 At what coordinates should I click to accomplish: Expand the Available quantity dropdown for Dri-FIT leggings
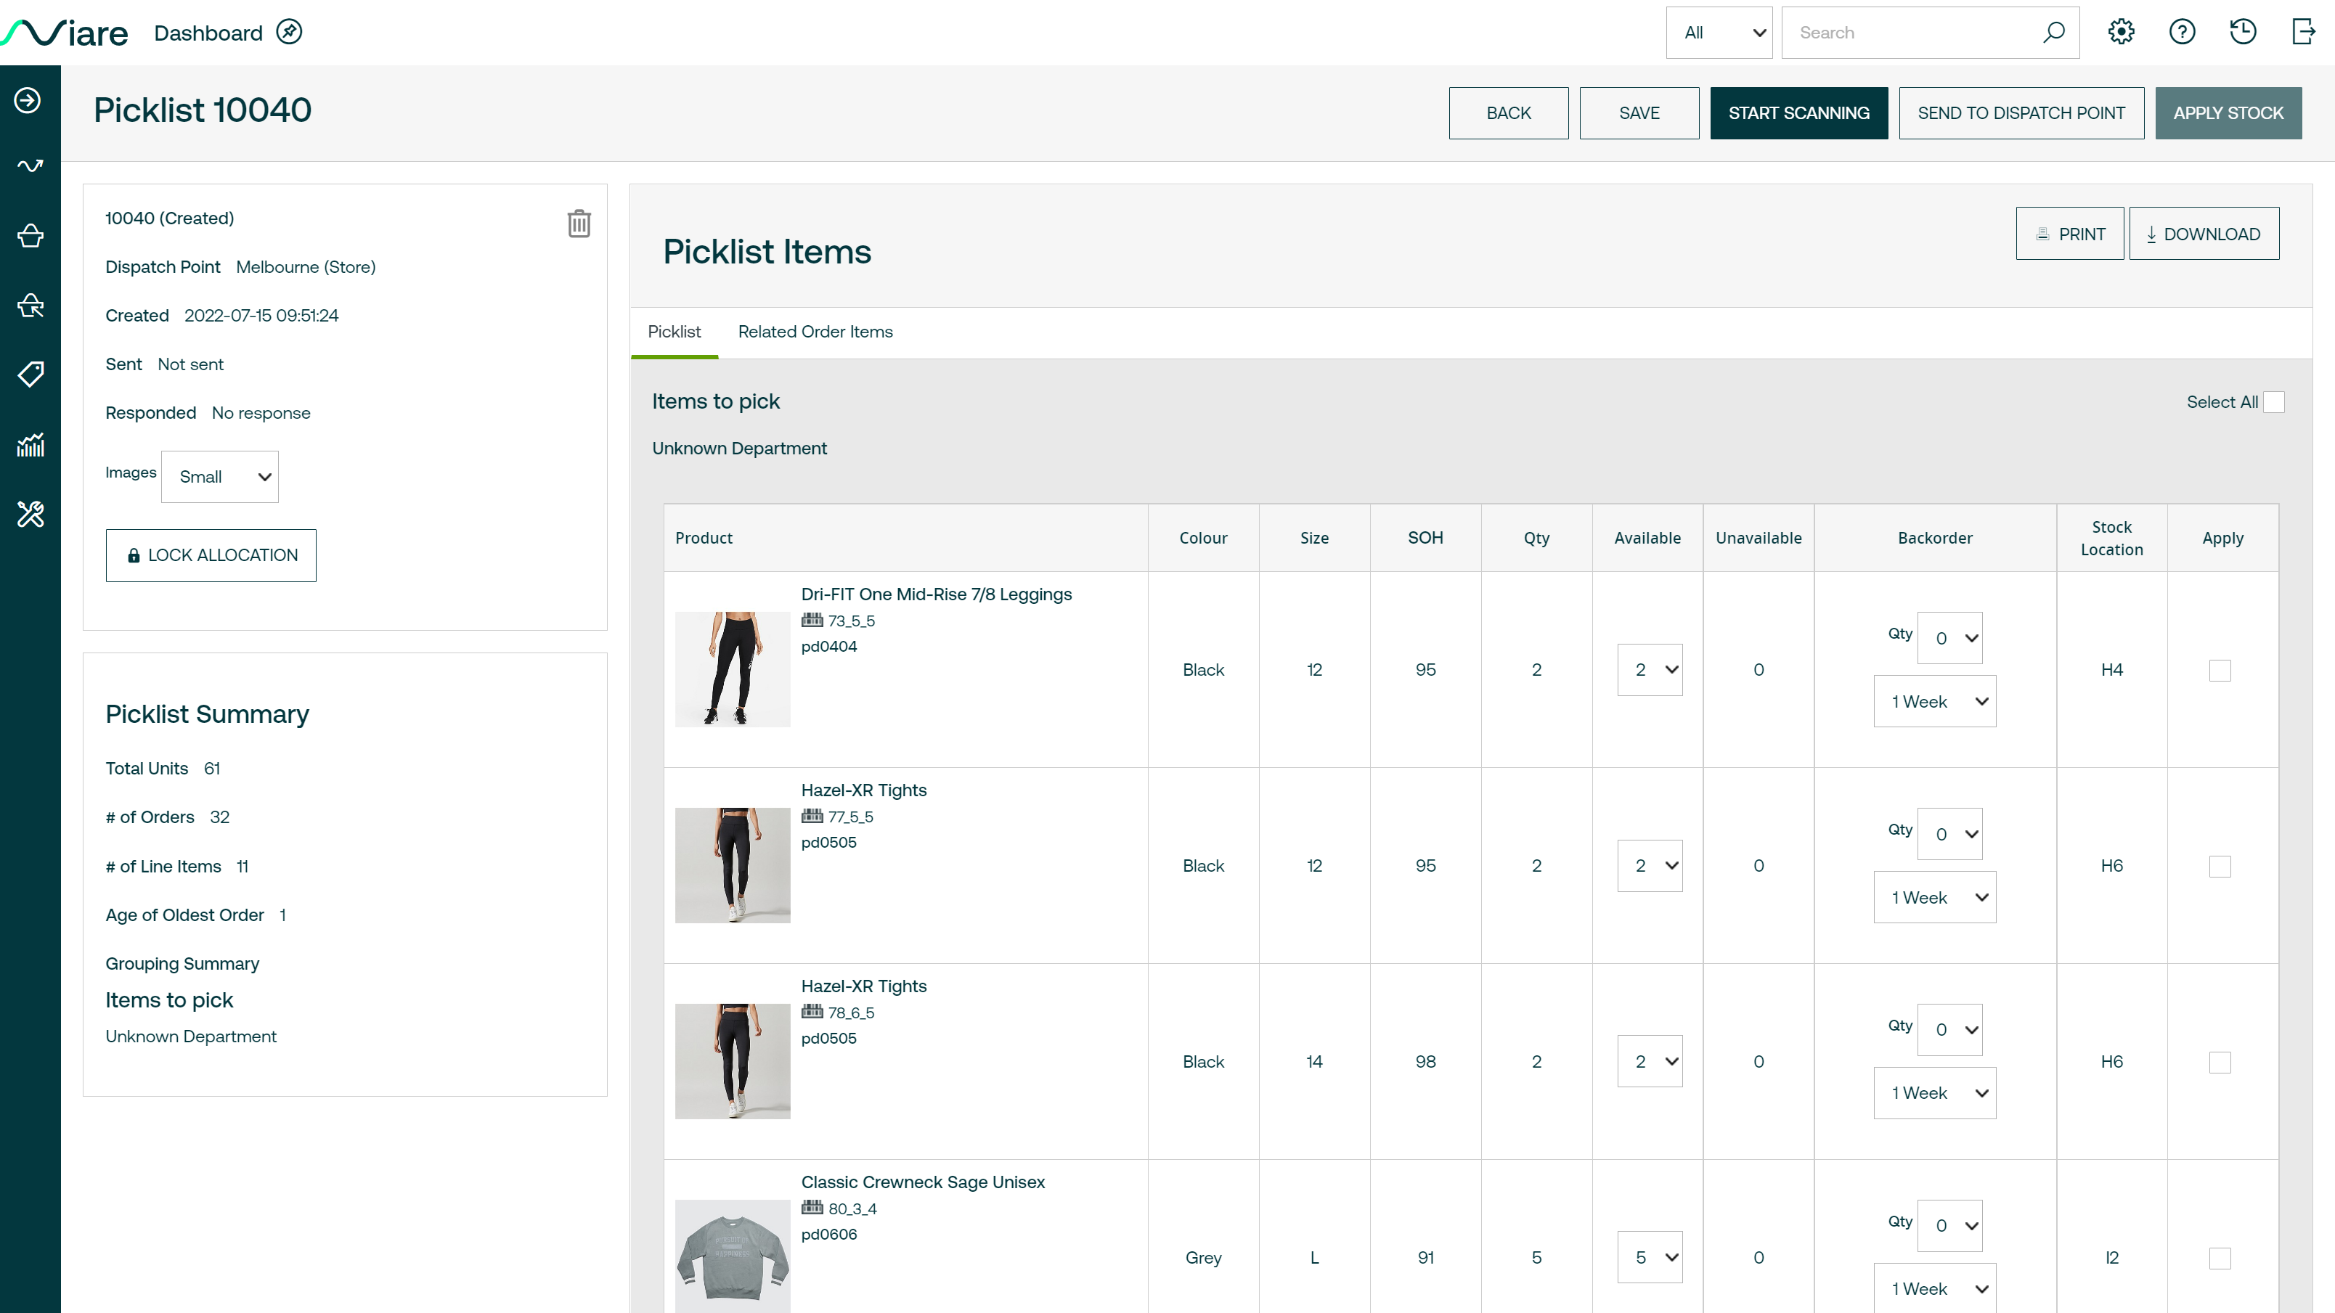pos(1650,670)
